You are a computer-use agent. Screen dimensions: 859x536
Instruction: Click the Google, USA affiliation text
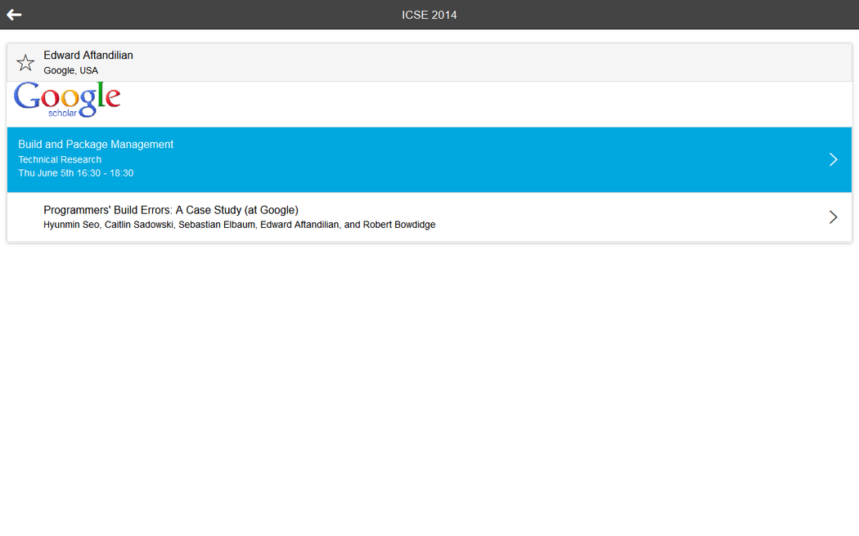click(x=70, y=71)
